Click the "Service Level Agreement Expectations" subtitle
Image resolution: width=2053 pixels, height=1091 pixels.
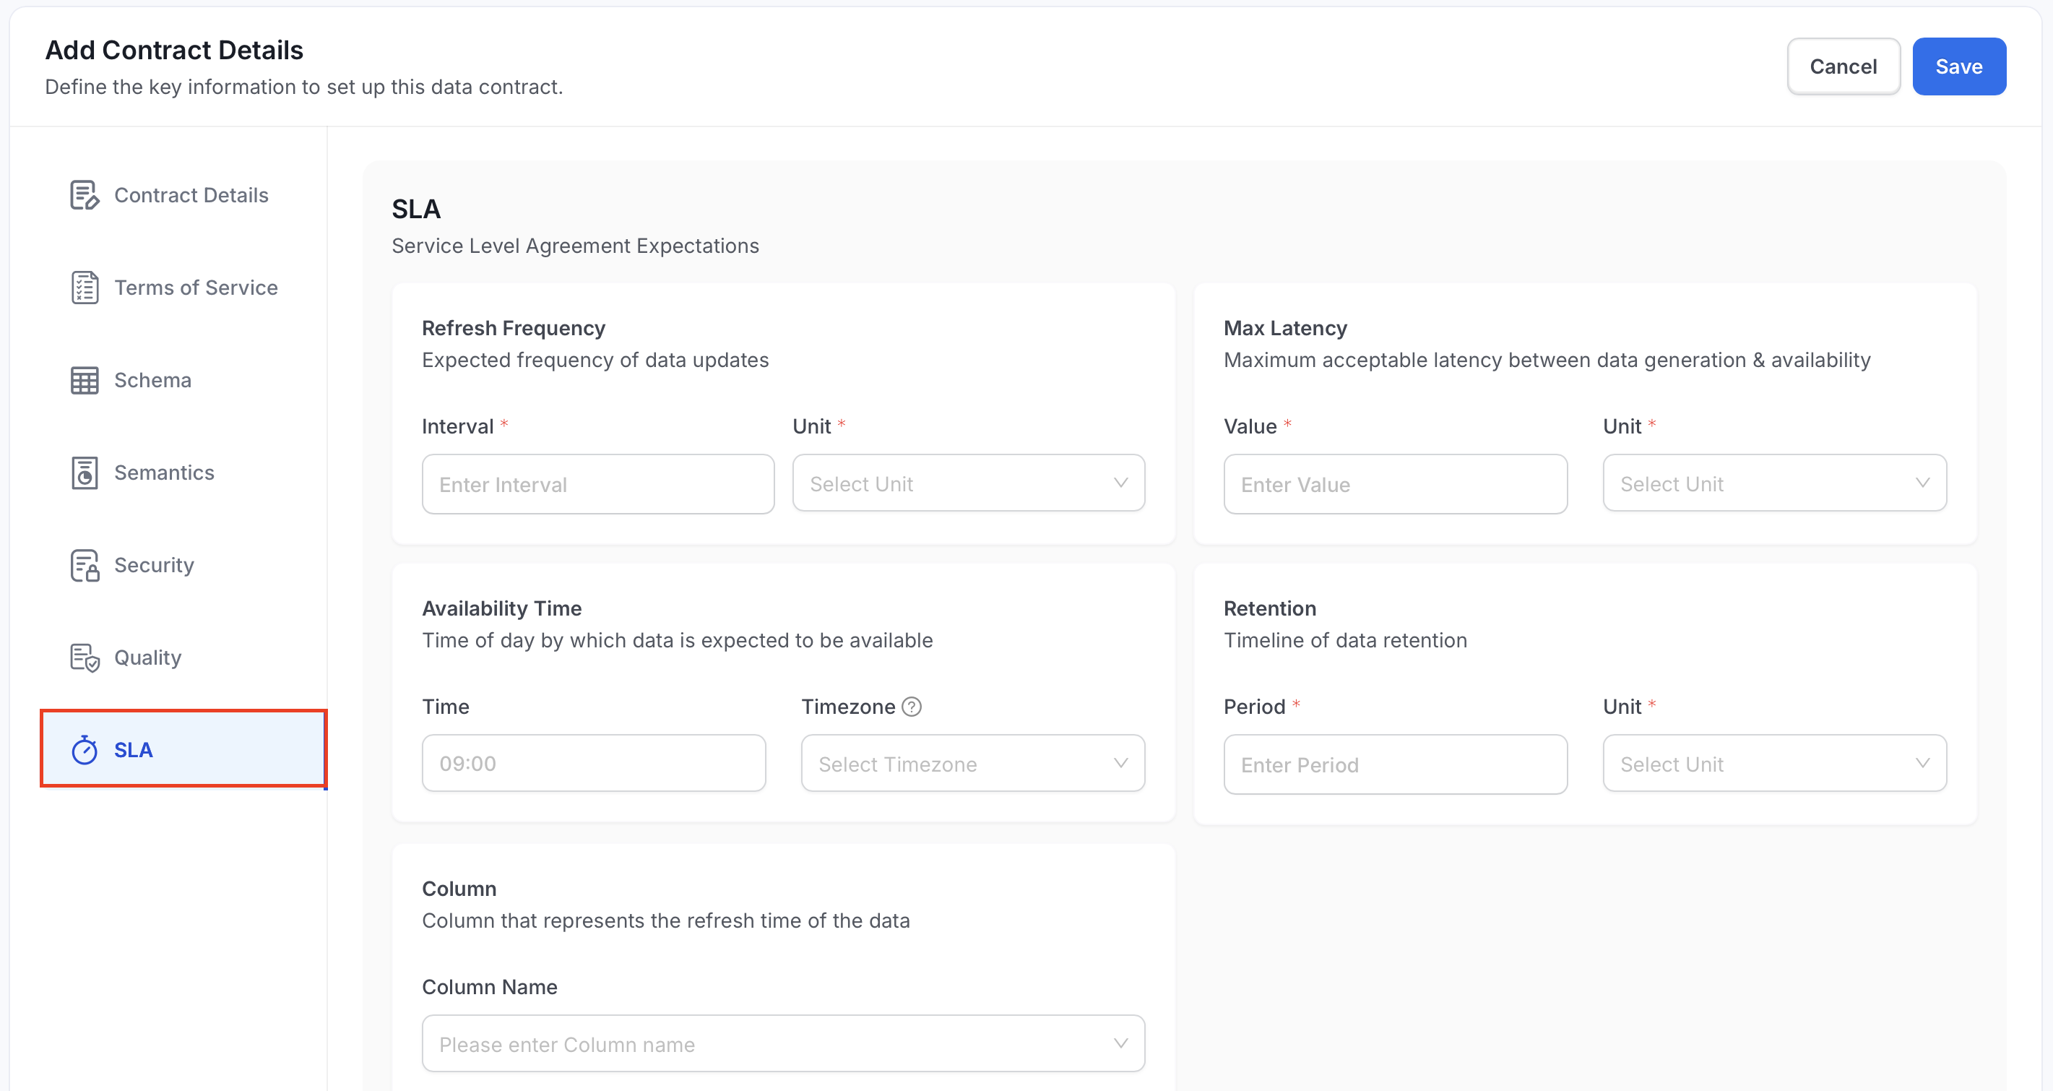coord(574,246)
